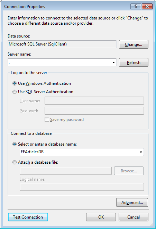Choose Select or enter a database name
Viewport: 156px width, 229px height.
point(15,144)
